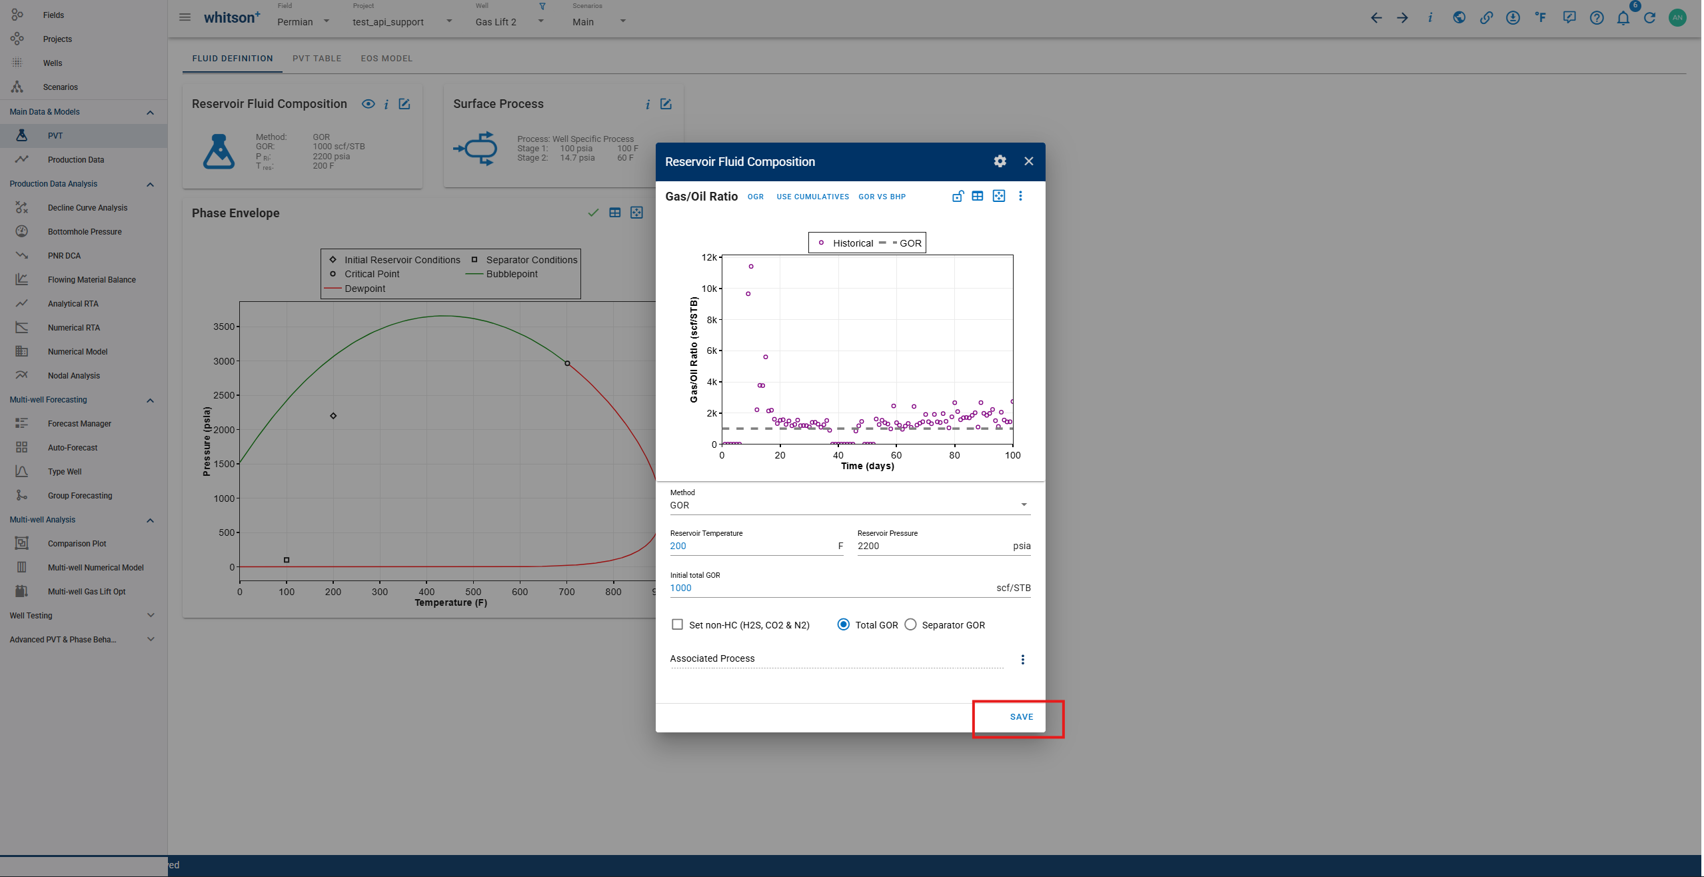The width and height of the screenshot is (1704, 877).
Task: Click the SAVE button
Action: tap(1021, 717)
